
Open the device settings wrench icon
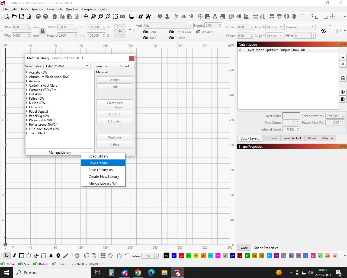(x=148, y=17)
